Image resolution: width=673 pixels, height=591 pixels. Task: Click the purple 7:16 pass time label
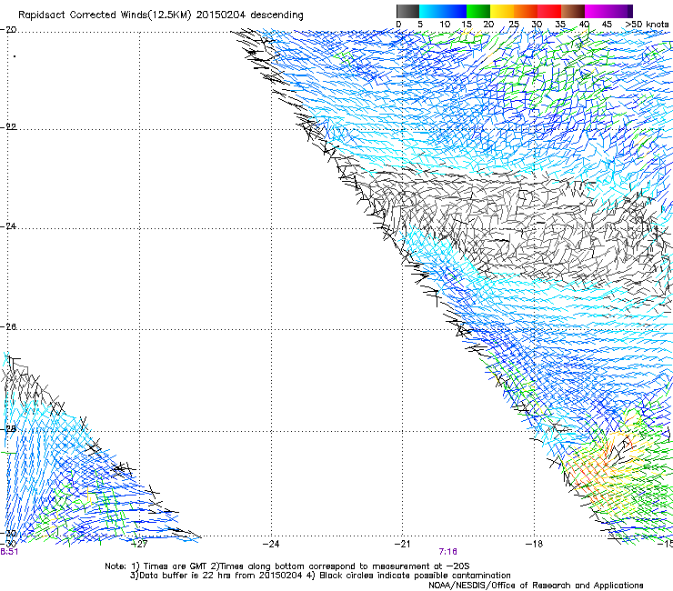(447, 552)
